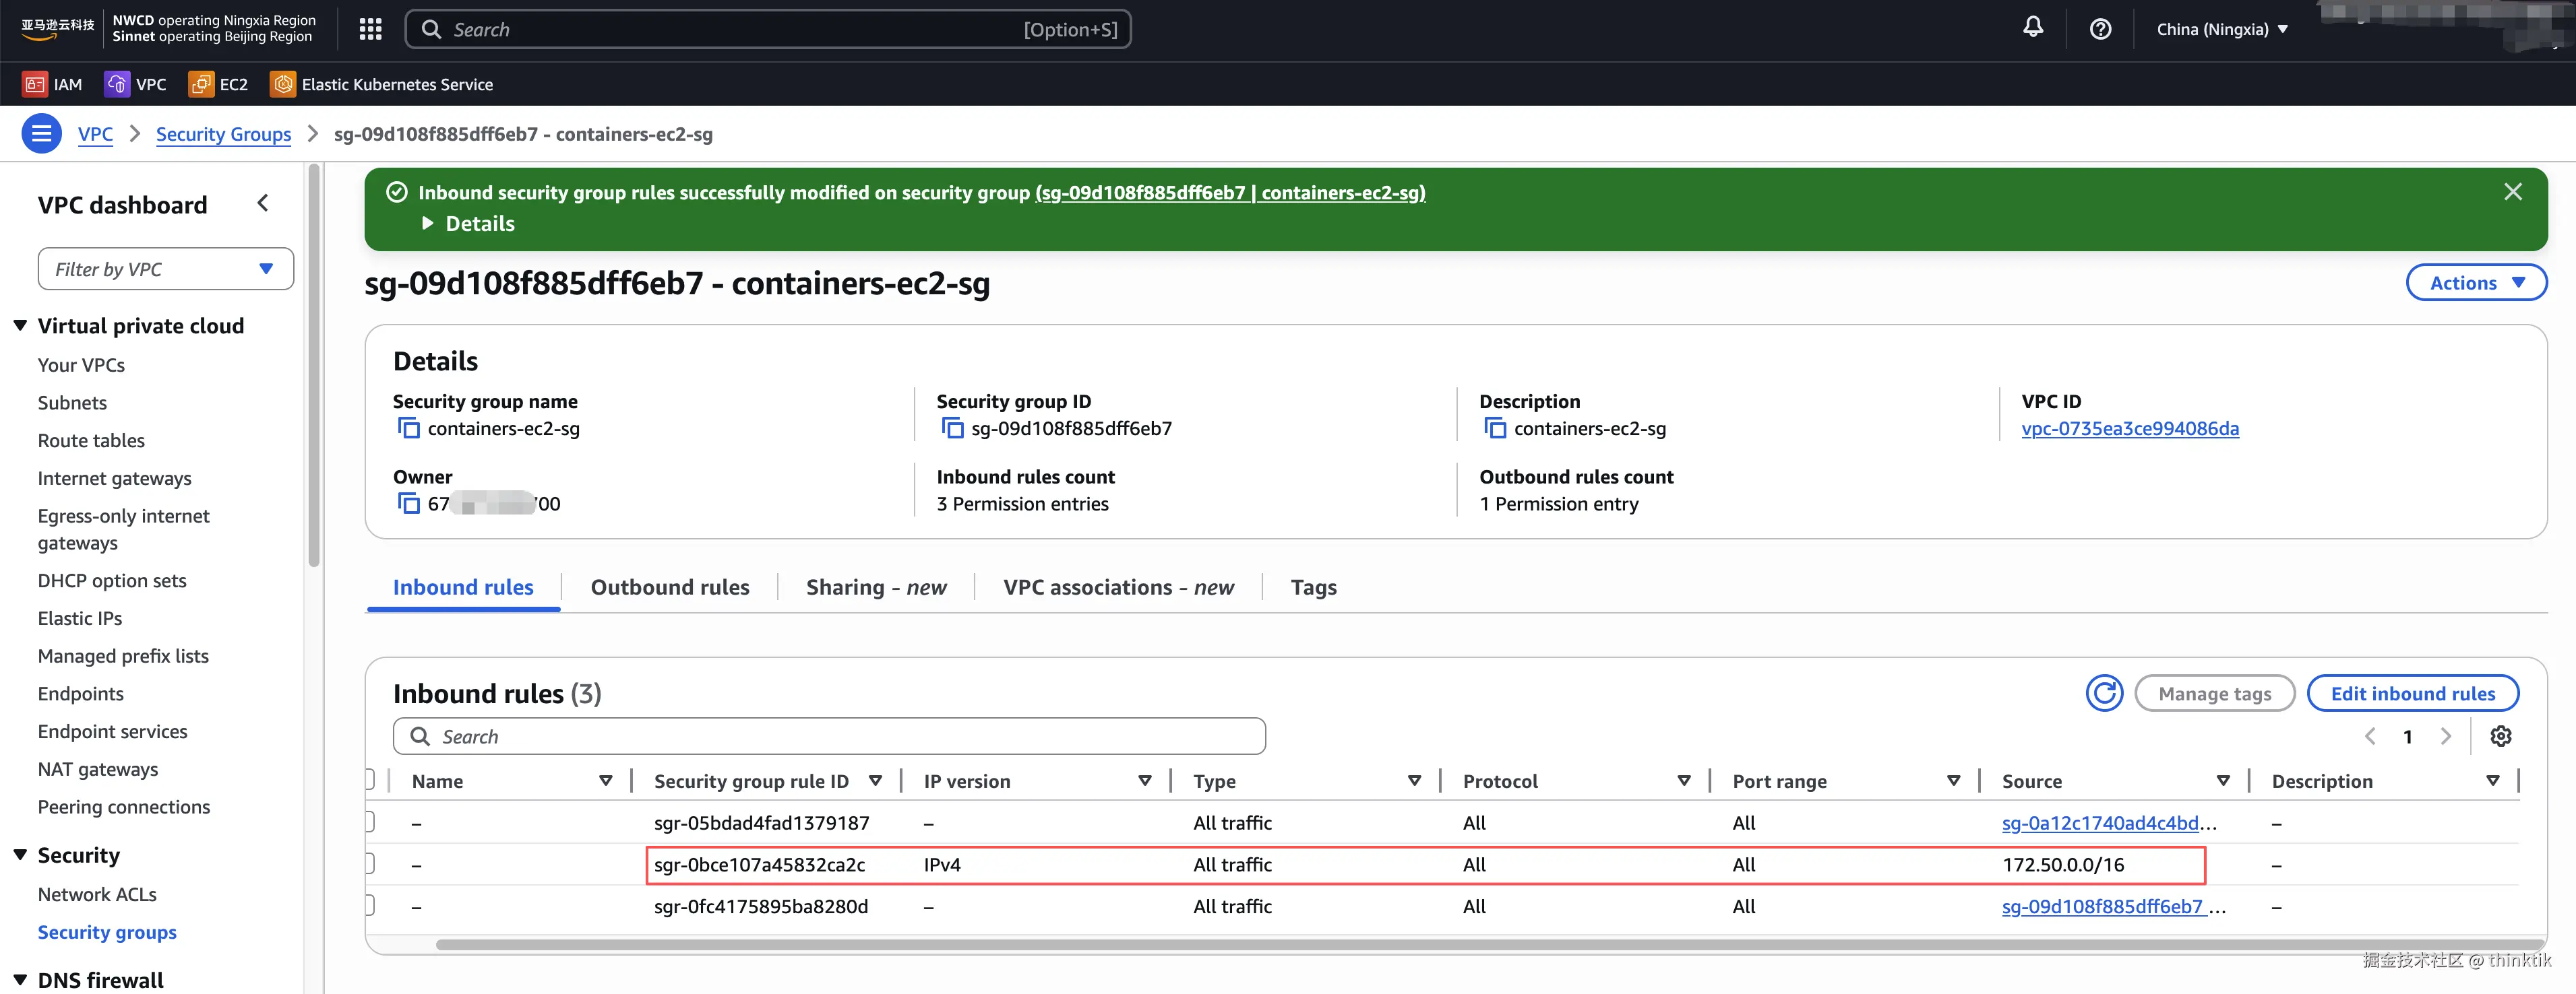Select checkbox for rule sgr-0bce107a45832ca2c
The width and height of the screenshot is (2576, 994).
click(369, 864)
